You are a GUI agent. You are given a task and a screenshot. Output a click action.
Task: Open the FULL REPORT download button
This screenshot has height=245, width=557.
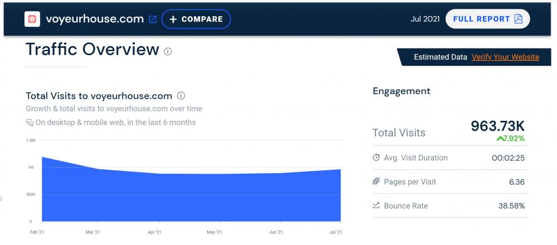487,19
